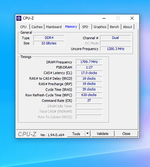Screen dimensions: 150x167
Task: Click the empty DC Mode field
Action: 115,43
